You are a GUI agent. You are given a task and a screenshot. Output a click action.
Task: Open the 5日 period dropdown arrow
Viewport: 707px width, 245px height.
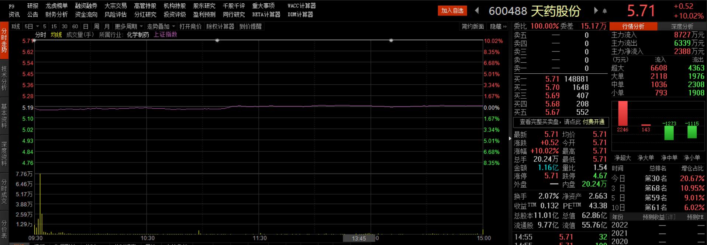coord(38,27)
